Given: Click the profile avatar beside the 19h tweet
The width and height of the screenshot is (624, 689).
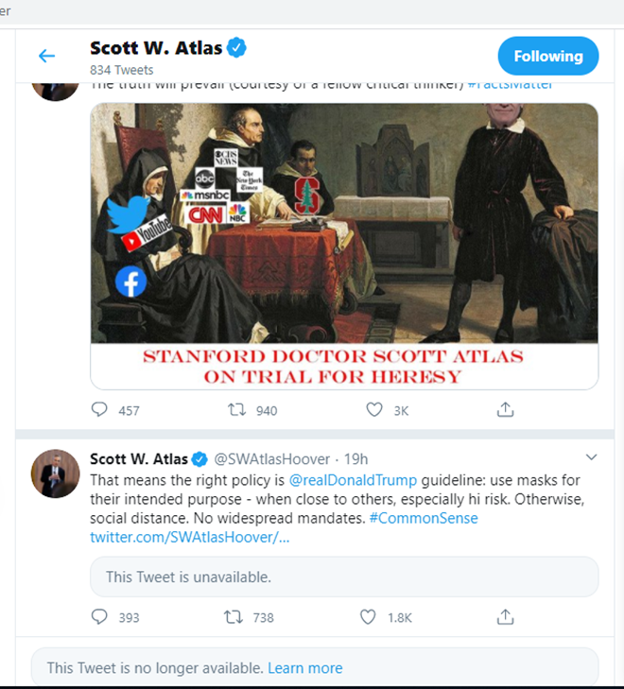Looking at the screenshot, I should pyautogui.click(x=56, y=474).
